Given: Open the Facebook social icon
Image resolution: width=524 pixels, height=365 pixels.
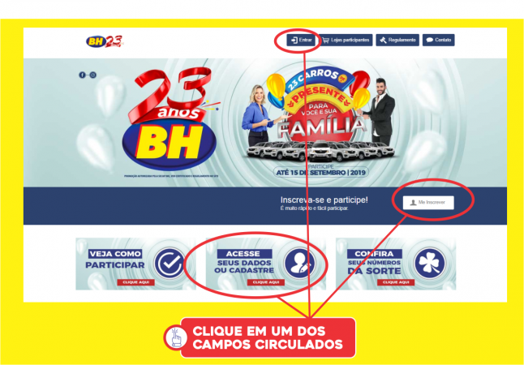Looking at the screenshot, I should (82, 75).
